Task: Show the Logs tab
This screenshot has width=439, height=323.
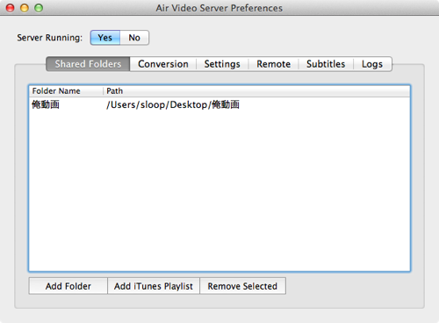Action: 372,64
